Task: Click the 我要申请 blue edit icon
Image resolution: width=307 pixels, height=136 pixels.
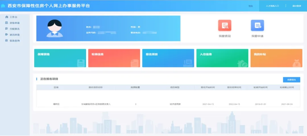Action: [257, 26]
